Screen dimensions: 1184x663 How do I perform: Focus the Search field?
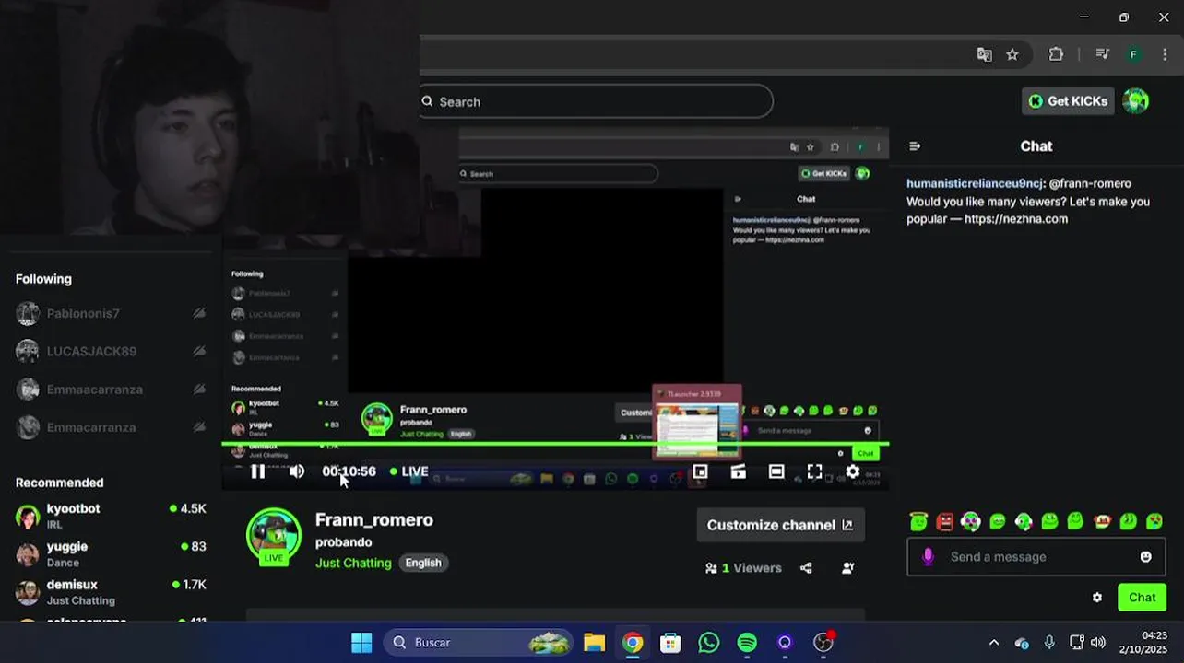click(597, 101)
